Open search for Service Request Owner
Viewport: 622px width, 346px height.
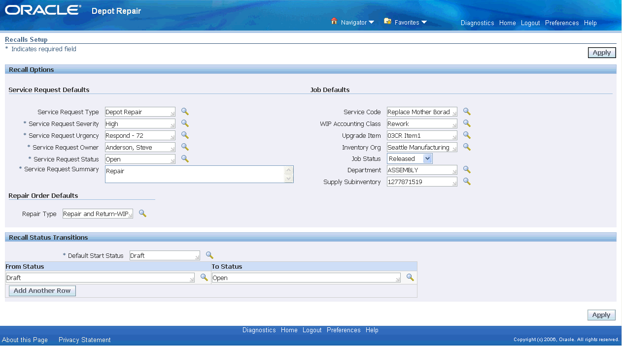click(x=185, y=147)
